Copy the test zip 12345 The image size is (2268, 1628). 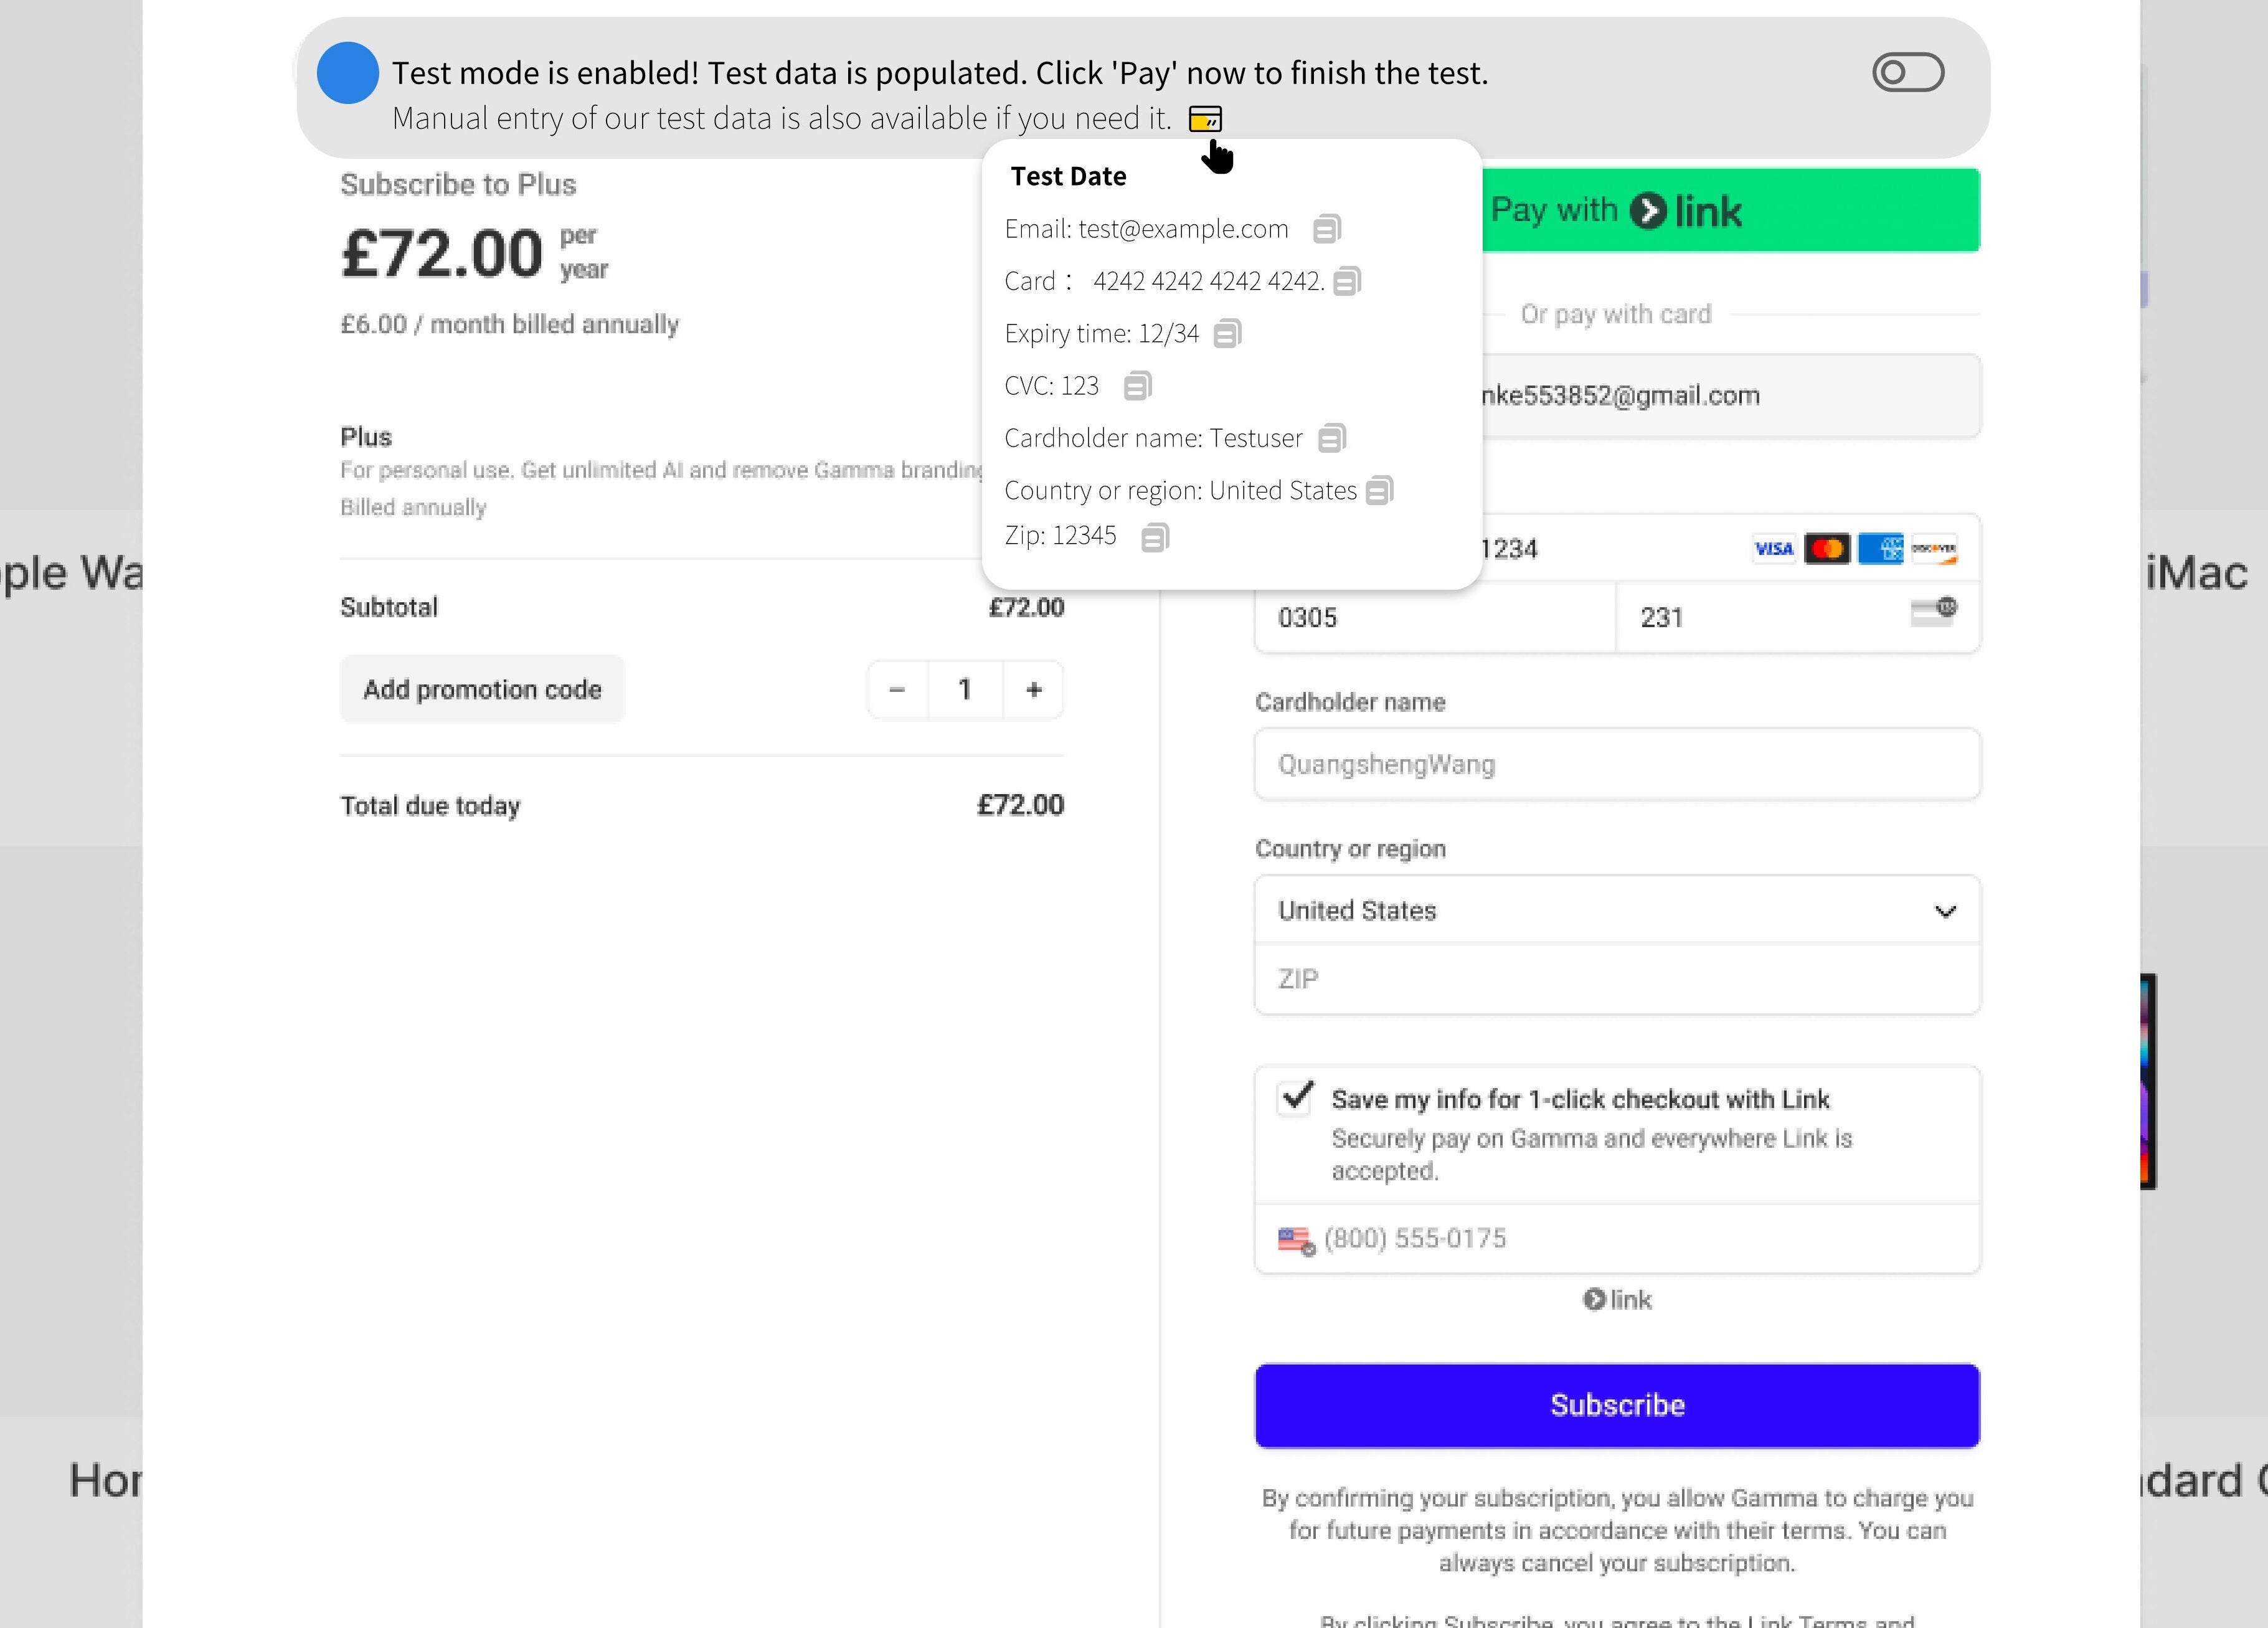(x=1154, y=538)
